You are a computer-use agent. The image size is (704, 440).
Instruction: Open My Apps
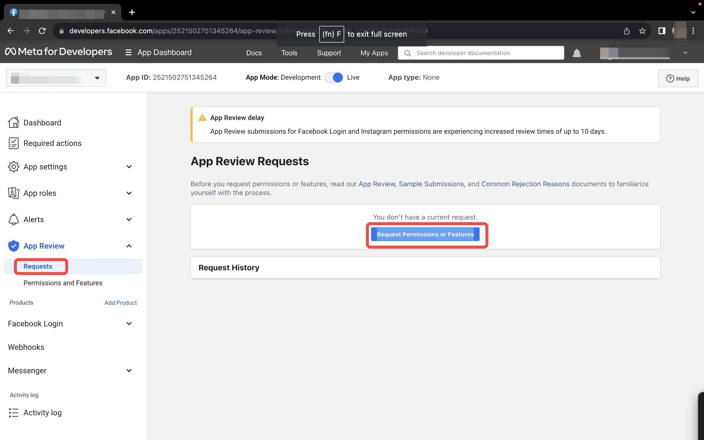coord(374,53)
